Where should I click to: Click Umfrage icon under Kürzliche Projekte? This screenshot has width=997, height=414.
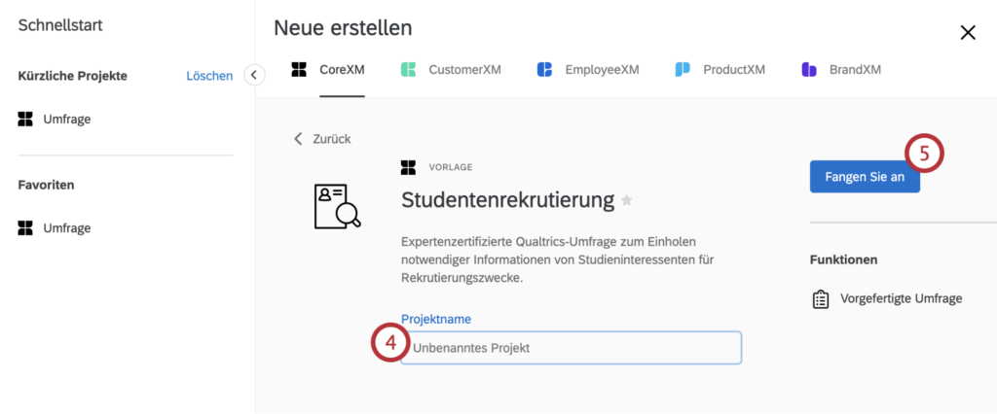[25, 119]
